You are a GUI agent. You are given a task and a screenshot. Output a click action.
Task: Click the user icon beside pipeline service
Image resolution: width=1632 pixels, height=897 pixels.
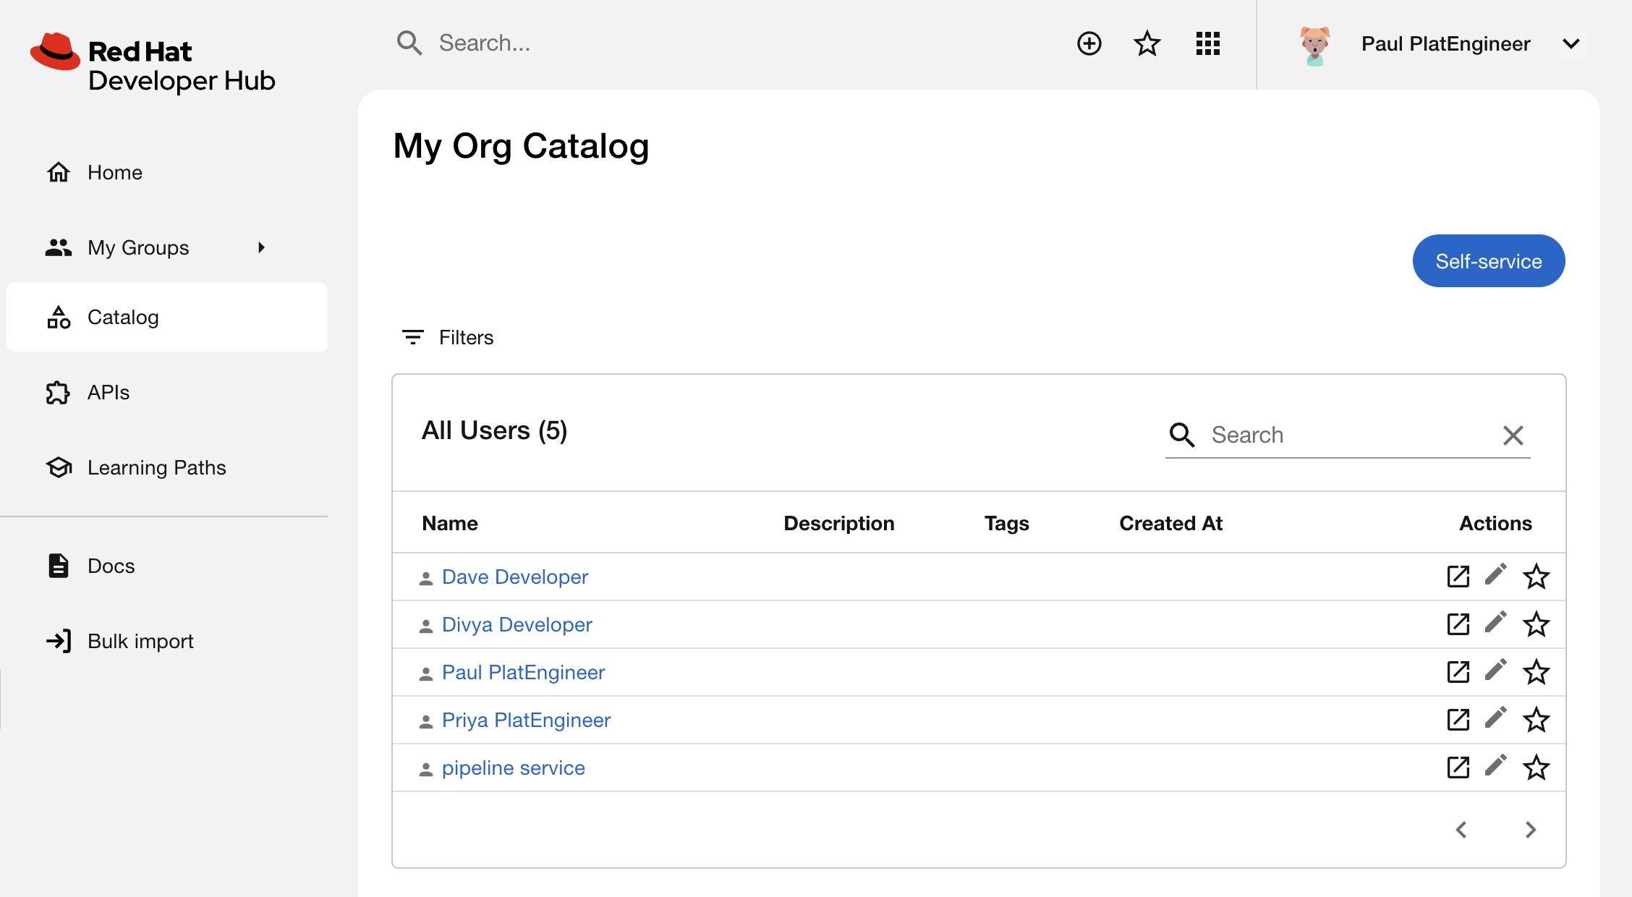(426, 770)
